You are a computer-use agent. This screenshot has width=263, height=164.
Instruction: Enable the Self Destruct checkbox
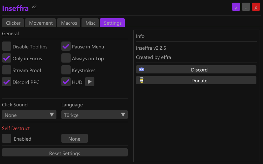[7, 139]
